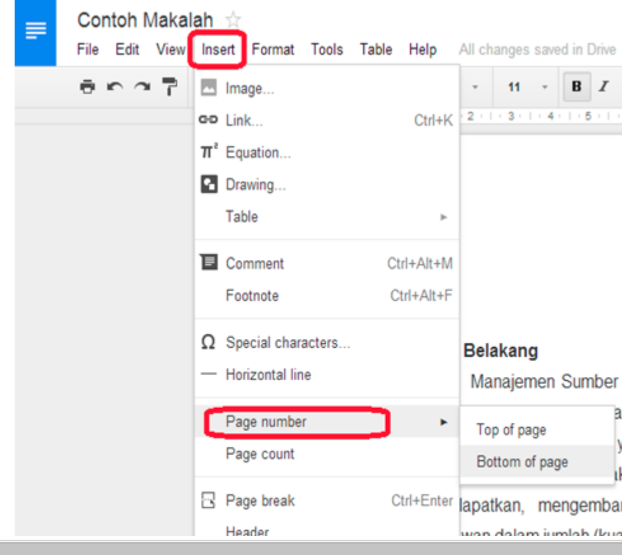
Task: Open the Tools menu
Action: 327,50
